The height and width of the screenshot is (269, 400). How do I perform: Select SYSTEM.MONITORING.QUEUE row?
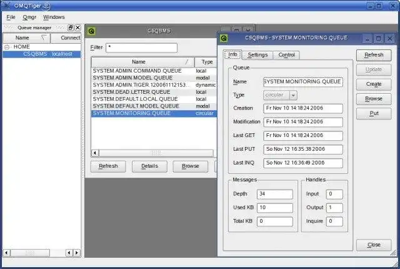pos(154,113)
